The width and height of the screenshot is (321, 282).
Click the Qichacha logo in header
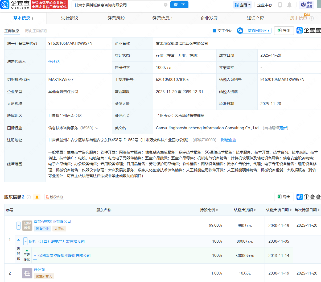[15, 5]
